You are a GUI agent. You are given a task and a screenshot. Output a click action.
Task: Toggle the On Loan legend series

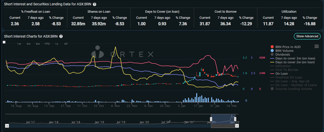coord(279,74)
